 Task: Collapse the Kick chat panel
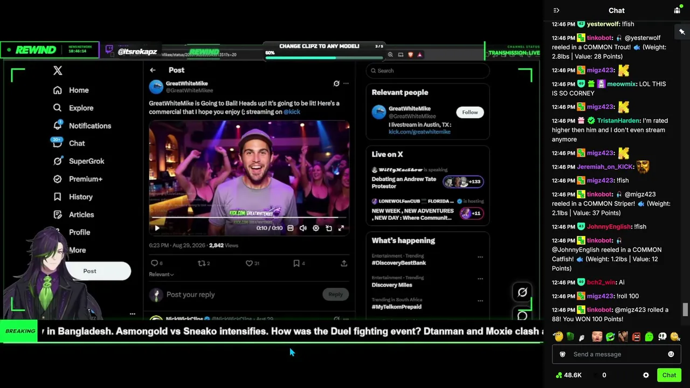click(556, 10)
